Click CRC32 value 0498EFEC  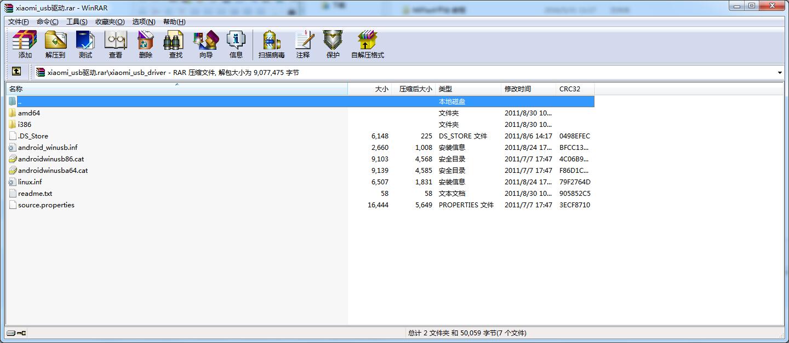(x=575, y=136)
